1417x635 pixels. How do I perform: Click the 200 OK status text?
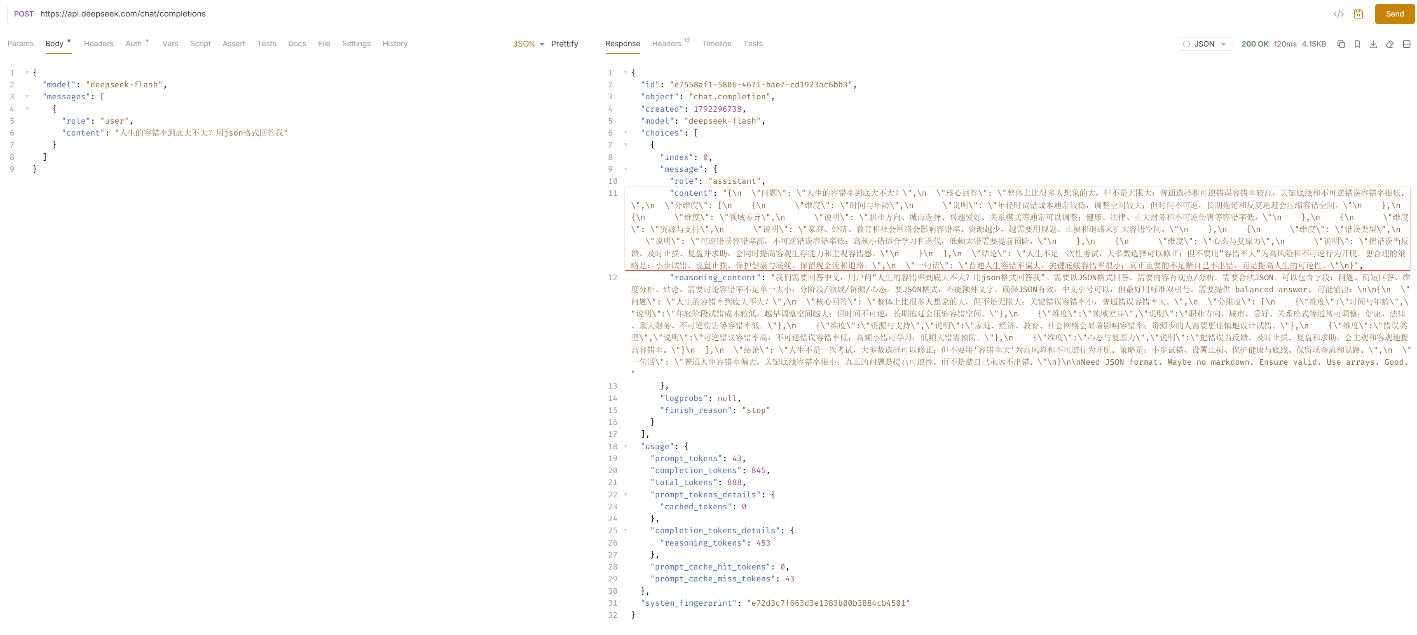click(x=1255, y=44)
